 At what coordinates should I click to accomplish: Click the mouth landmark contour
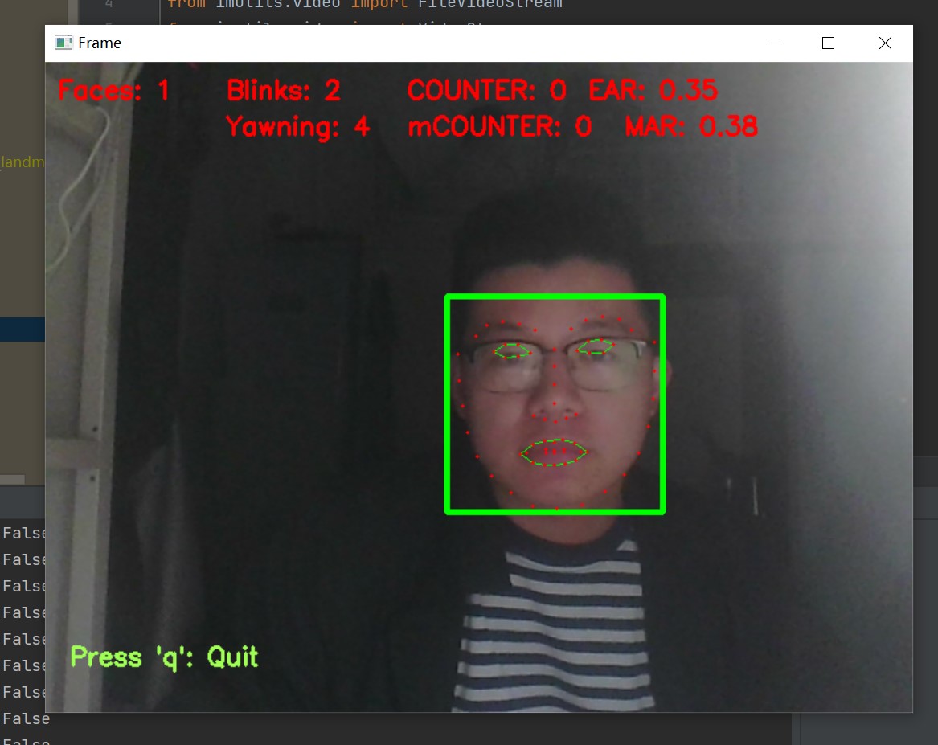553,452
